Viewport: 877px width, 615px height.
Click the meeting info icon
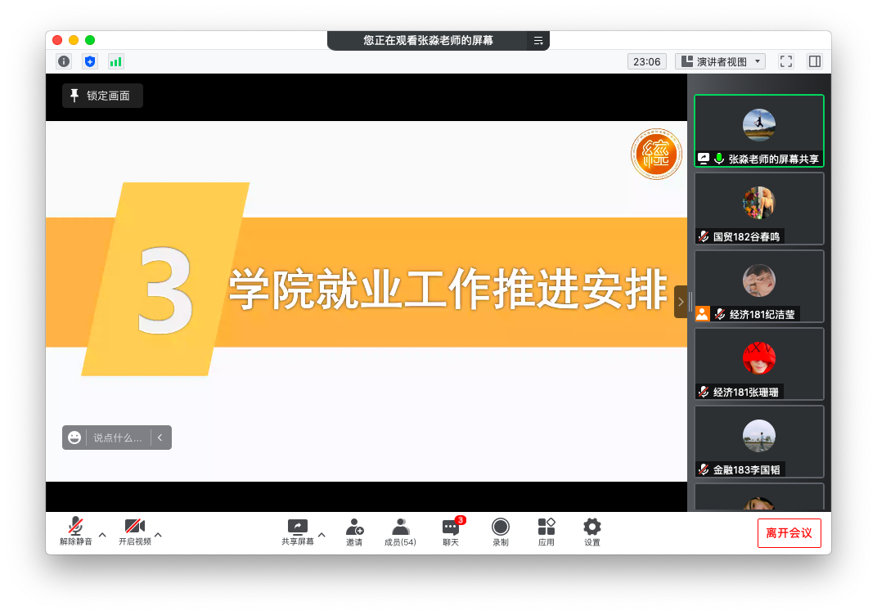pos(64,61)
